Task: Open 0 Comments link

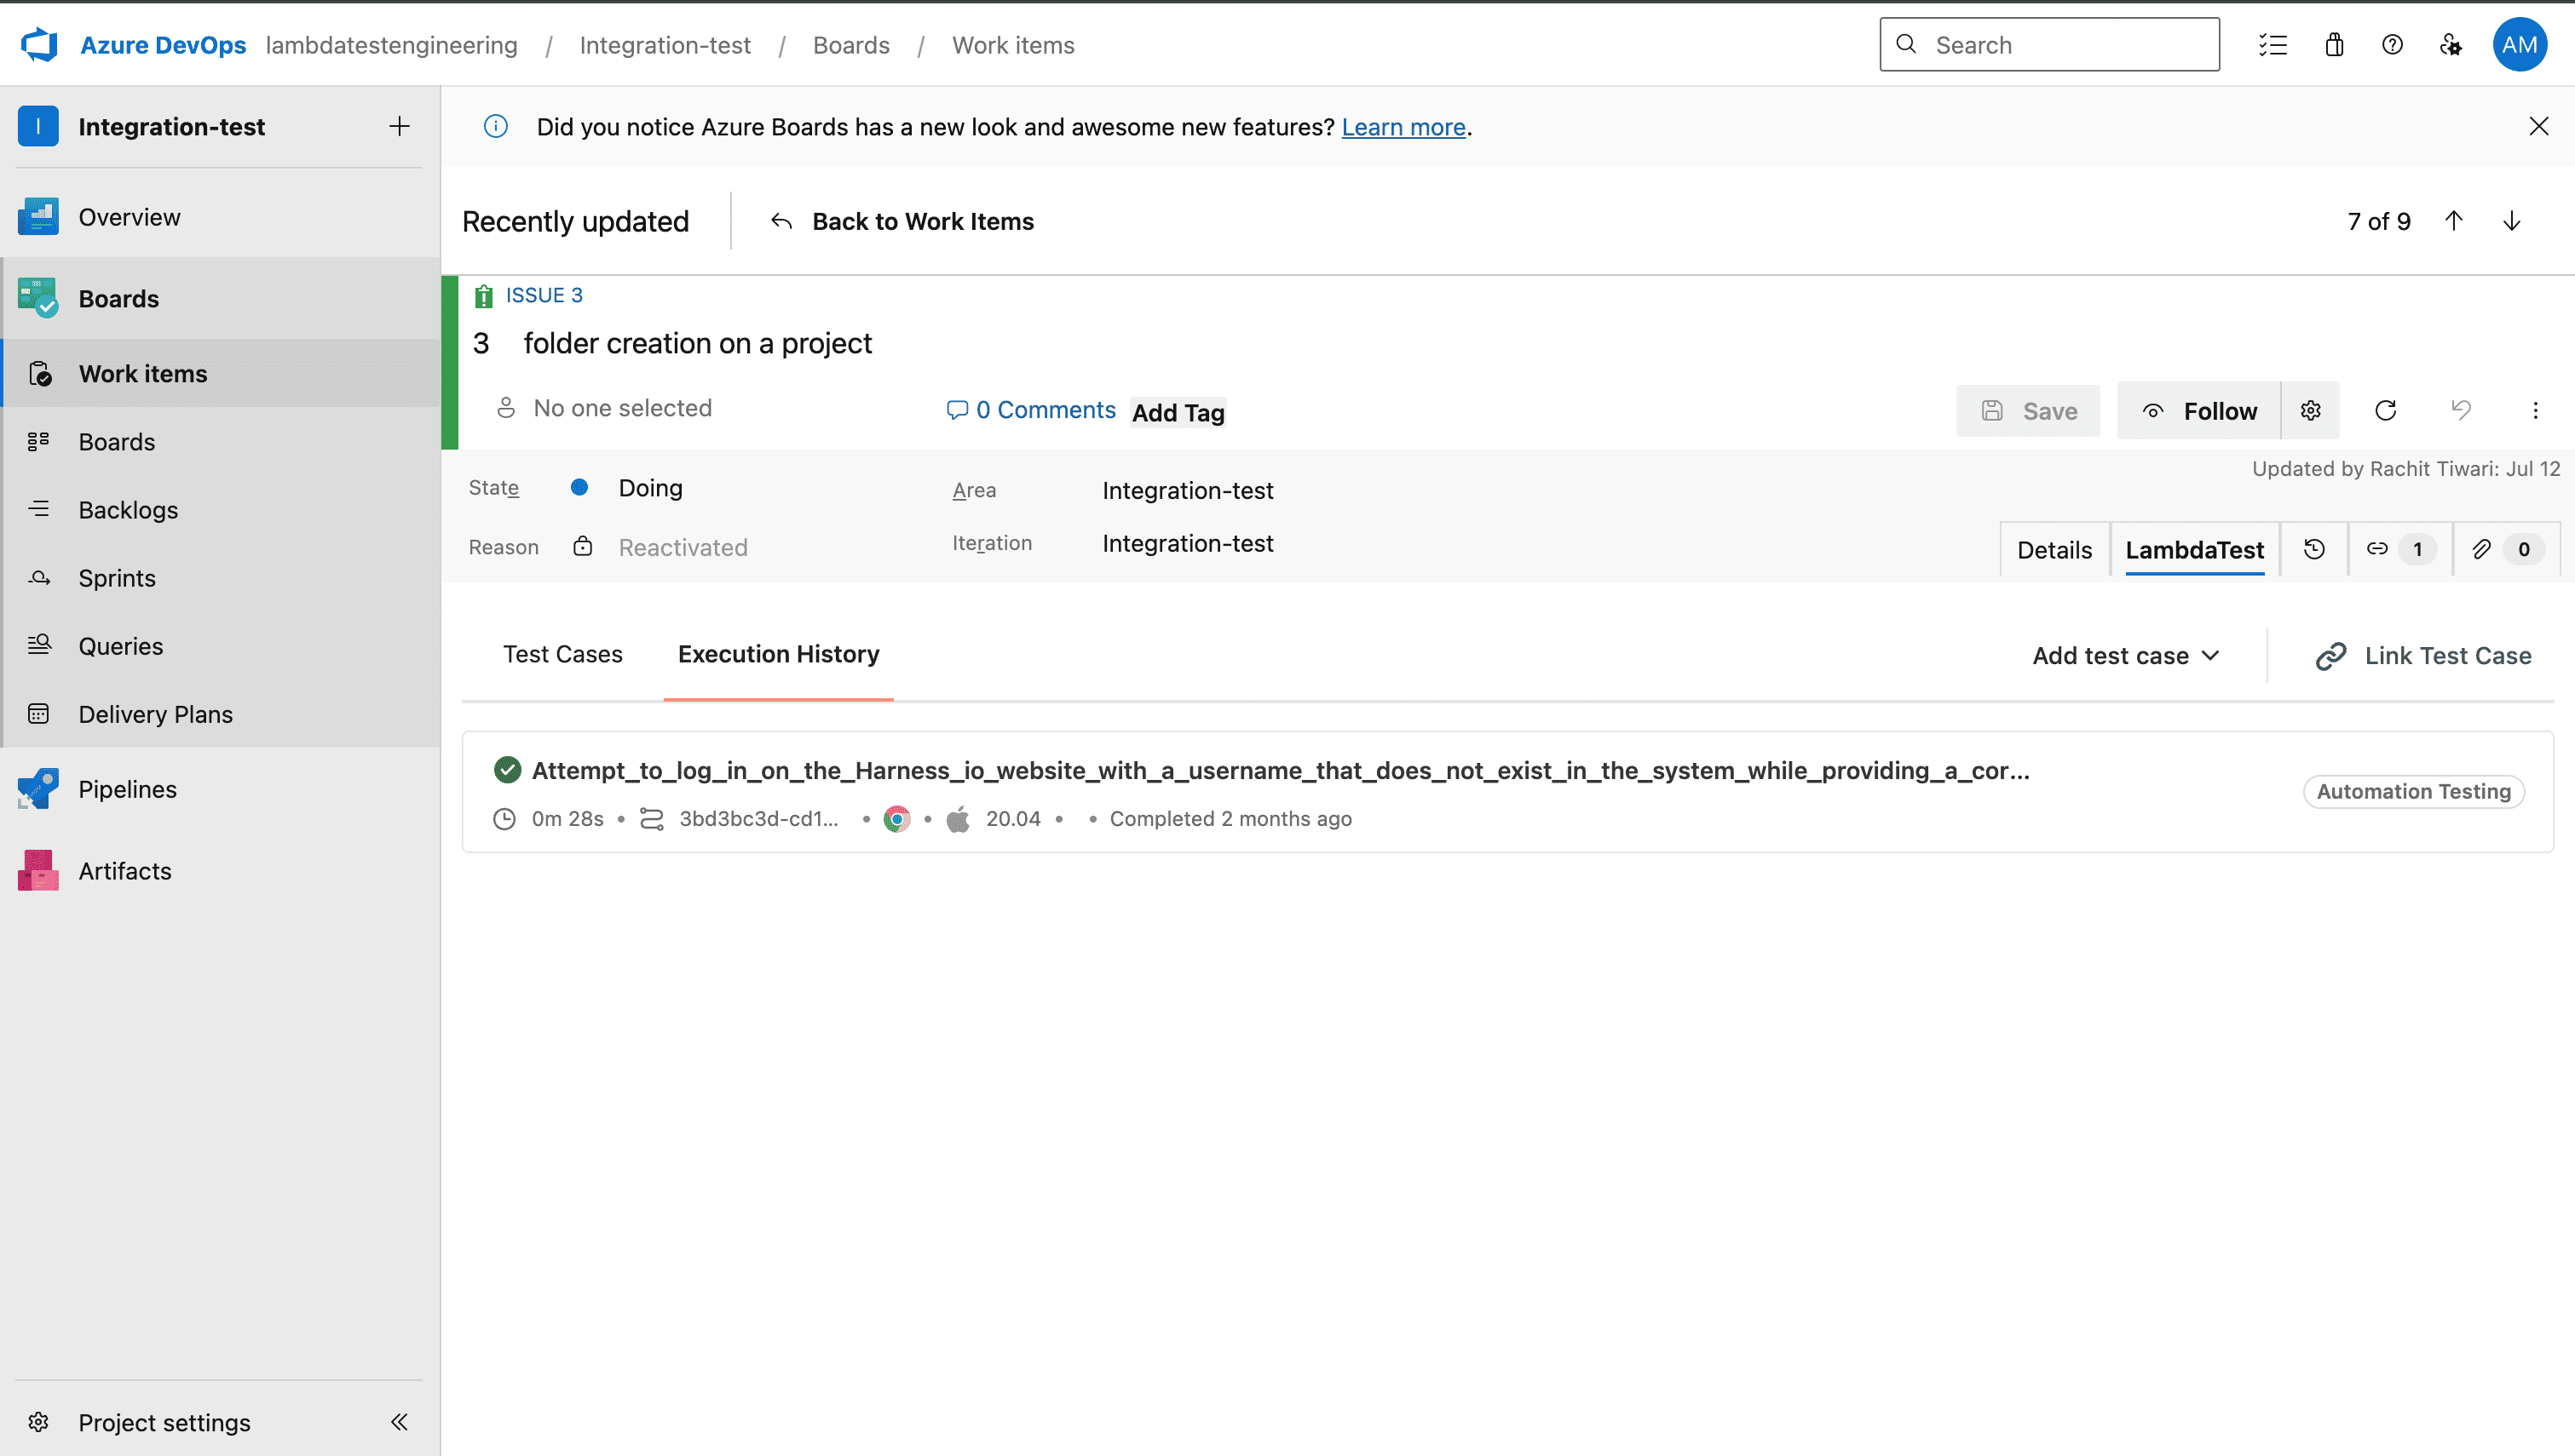Action: tap(1030, 410)
